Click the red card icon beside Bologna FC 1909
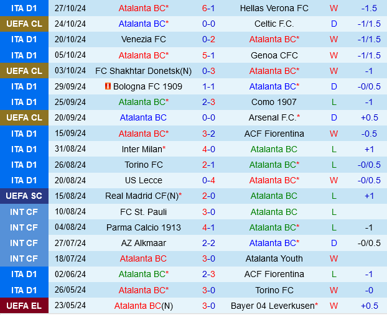 [108, 86]
